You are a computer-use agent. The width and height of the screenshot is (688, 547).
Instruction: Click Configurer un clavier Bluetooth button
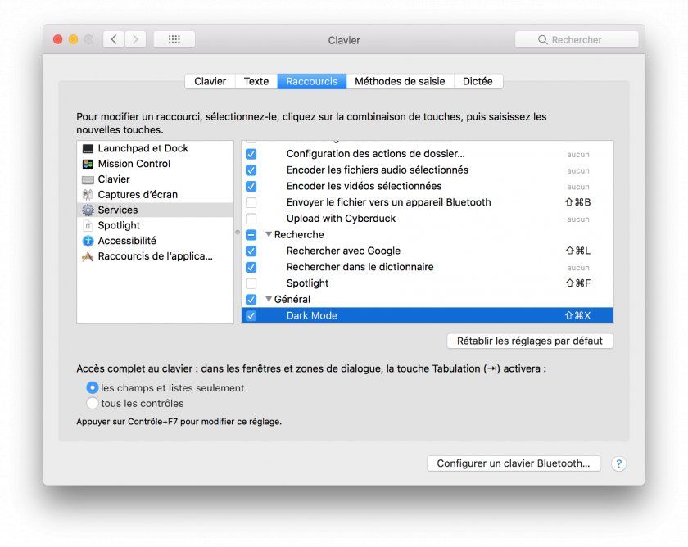[x=513, y=463]
